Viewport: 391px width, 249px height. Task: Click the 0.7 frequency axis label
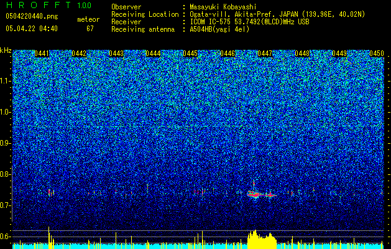coord(5,205)
